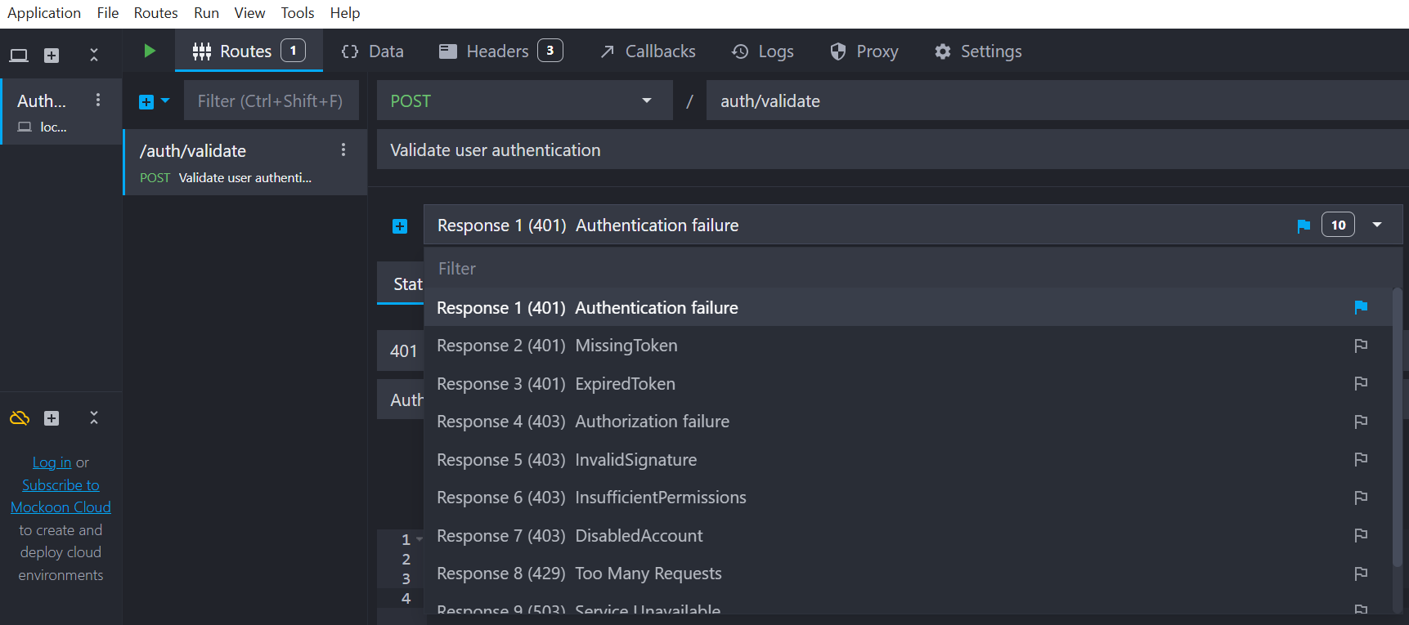Screen dimensions: 1409x625
Task: Select Response 5 (403) InvalidSignature
Action: pos(908,459)
